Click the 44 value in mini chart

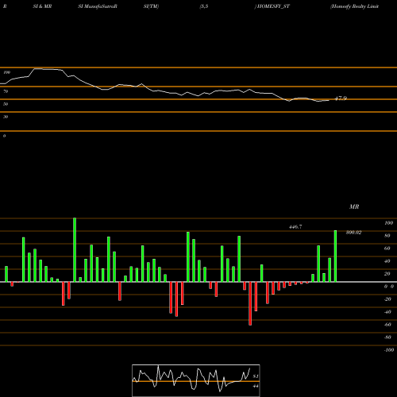click(x=256, y=386)
